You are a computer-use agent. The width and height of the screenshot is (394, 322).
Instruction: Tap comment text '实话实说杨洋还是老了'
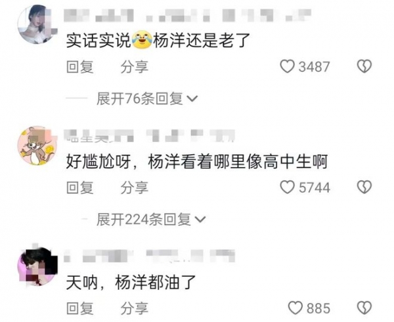click(x=158, y=40)
